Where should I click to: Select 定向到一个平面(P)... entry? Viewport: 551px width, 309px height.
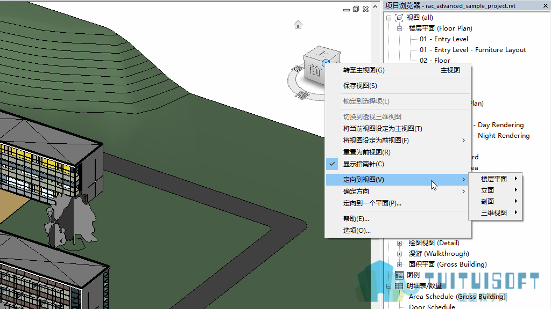398,203
